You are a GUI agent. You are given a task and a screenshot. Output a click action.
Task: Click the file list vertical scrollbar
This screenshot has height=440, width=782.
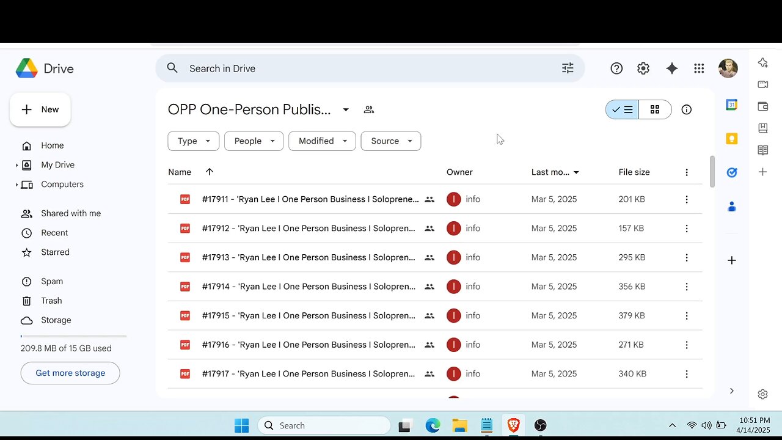pos(712,172)
